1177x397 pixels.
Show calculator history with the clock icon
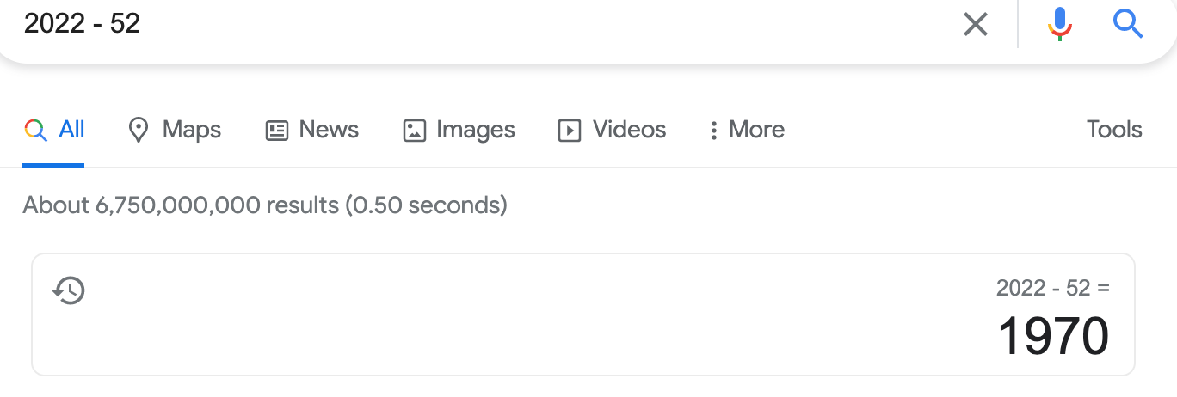tap(69, 290)
